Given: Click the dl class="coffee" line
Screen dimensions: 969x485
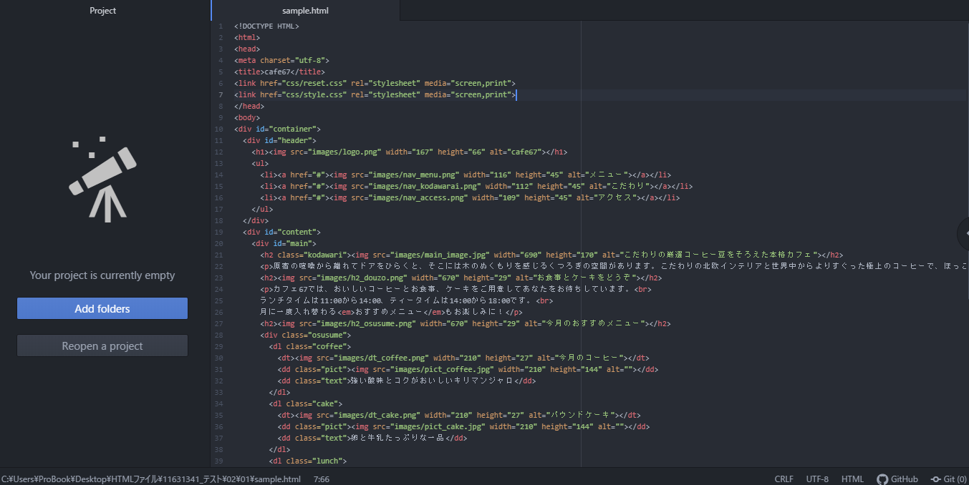Looking at the screenshot, I should (x=310, y=346).
